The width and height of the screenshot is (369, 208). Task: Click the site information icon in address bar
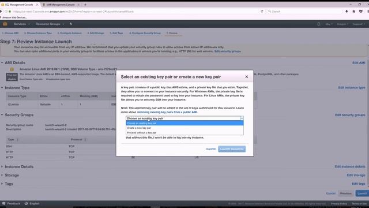[x=6, y=12]
